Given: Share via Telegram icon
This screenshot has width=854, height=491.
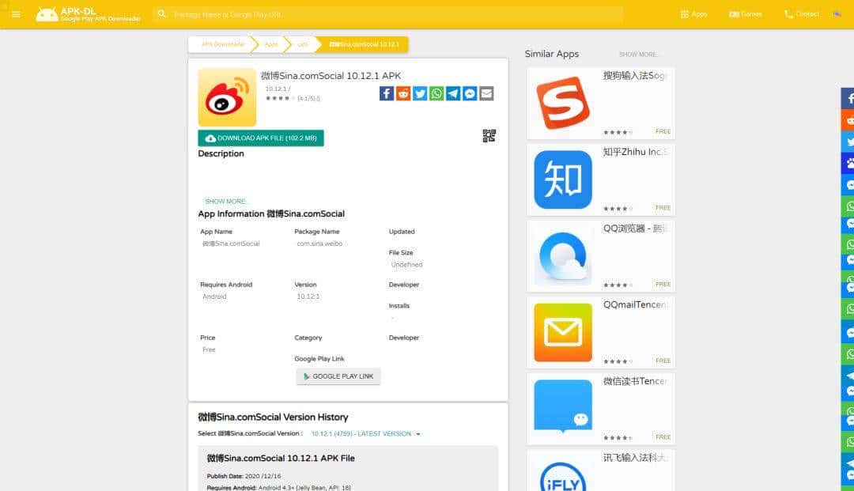Looking at the screenshot, I should 452,93.
